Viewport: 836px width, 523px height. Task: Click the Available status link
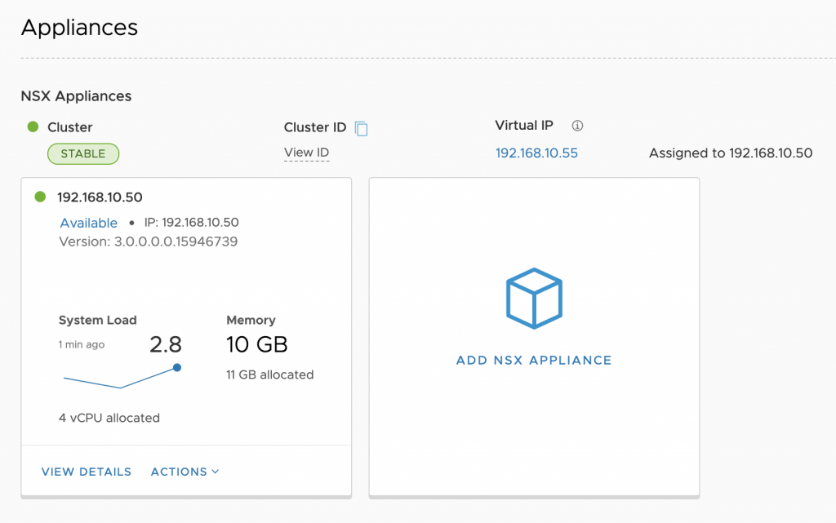(88, 224)
